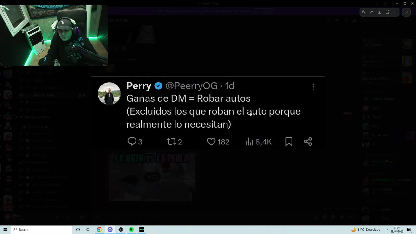This screenshot has height=234, width=416.
Task: Open the image in the browser
Action: (x=387, y=12)
